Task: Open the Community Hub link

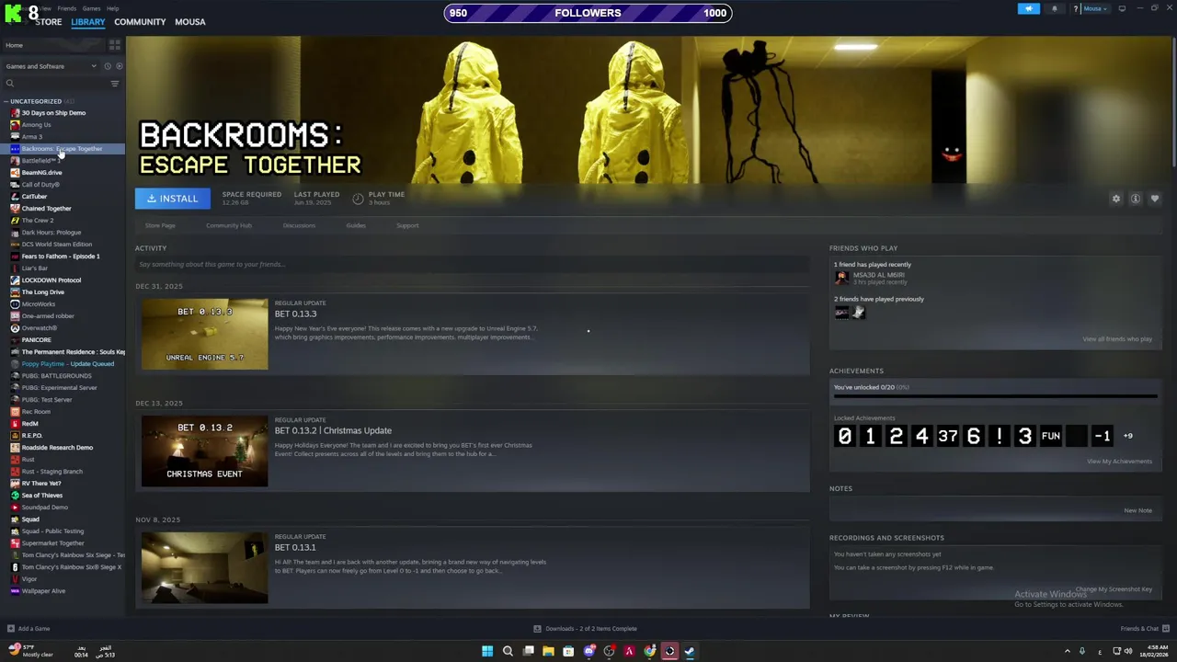Action: click(x=229, y=225)
